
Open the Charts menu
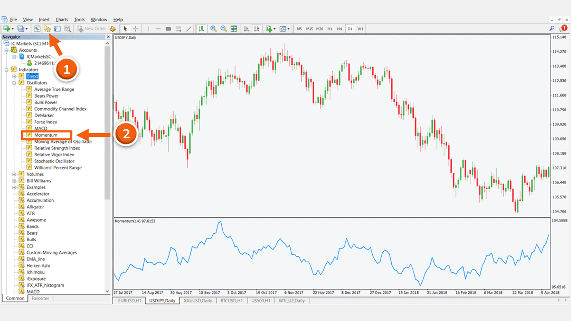point(62,20)
